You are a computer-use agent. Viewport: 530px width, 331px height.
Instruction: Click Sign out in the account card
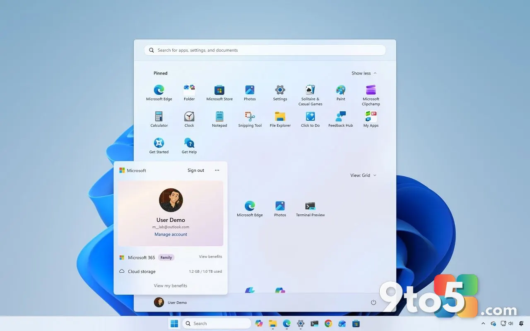196,170
